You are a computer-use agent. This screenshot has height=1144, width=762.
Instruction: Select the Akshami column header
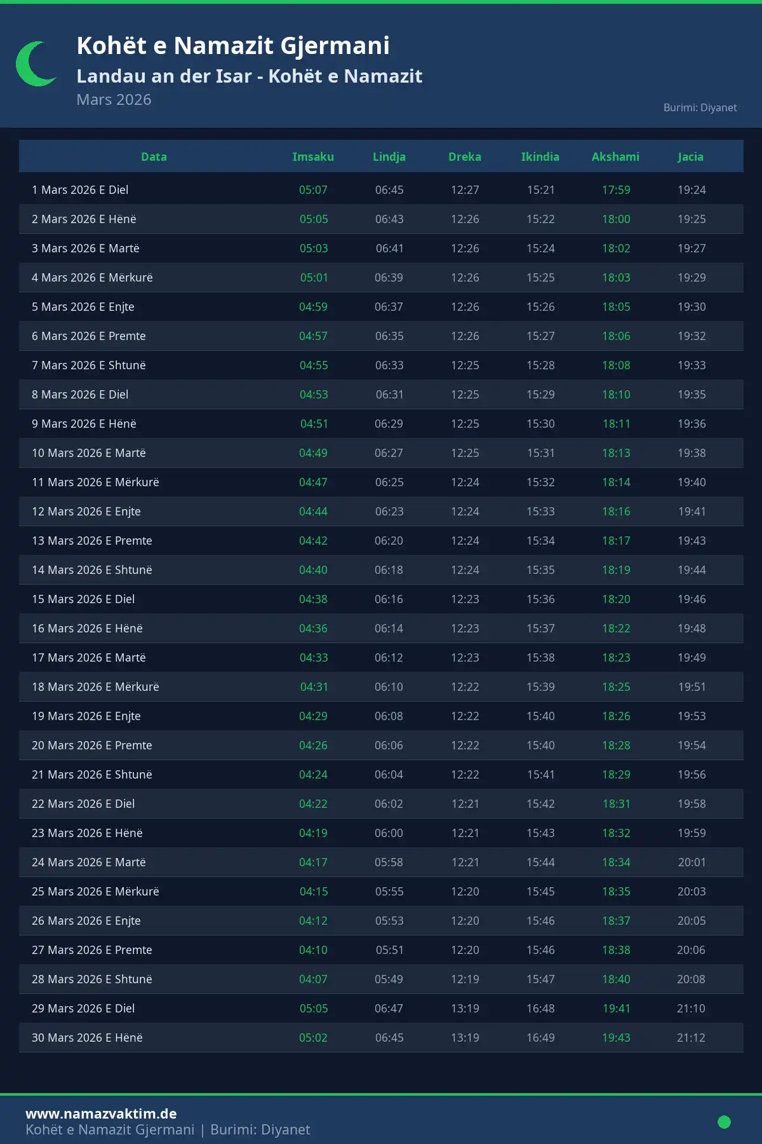(615, 157)
